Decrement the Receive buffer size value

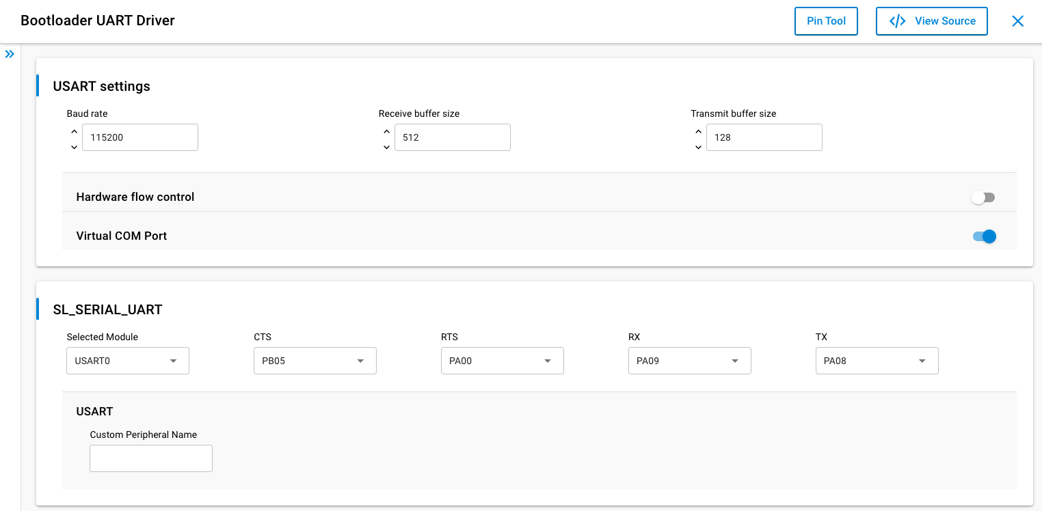[386, 147]
